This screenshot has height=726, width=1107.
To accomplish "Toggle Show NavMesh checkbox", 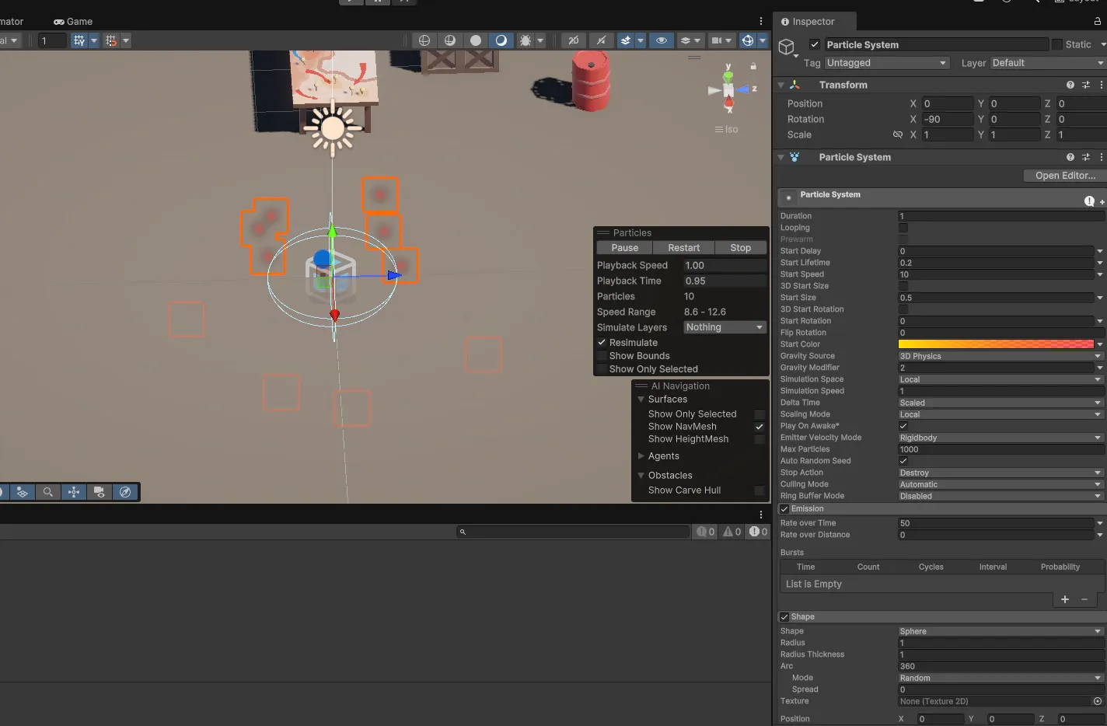I will [760, 427].
